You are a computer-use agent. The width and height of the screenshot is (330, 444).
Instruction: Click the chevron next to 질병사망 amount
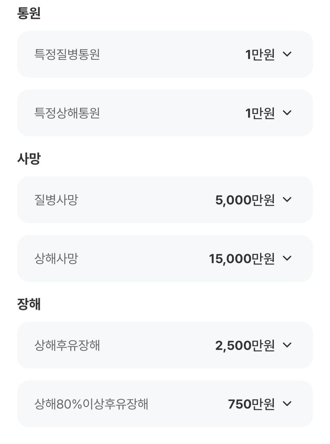[287, 199]
